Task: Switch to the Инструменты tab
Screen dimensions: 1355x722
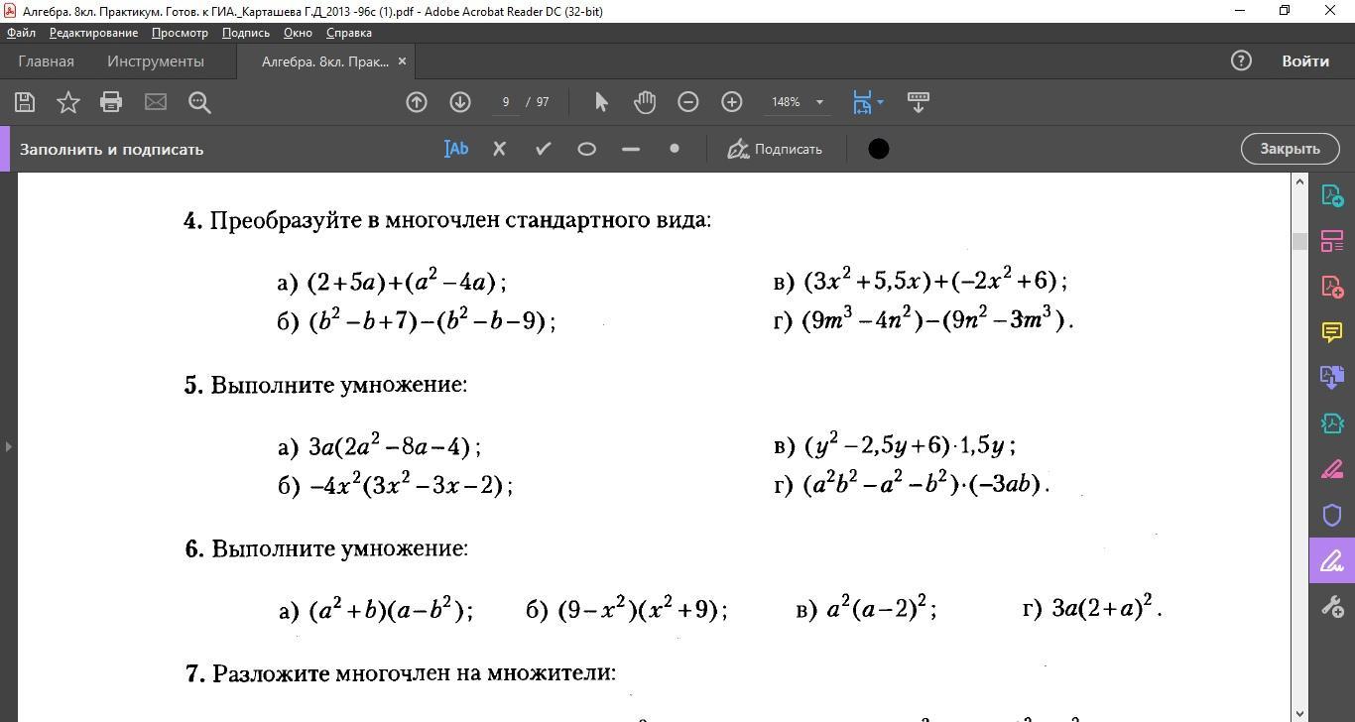Action: (156, 61)
